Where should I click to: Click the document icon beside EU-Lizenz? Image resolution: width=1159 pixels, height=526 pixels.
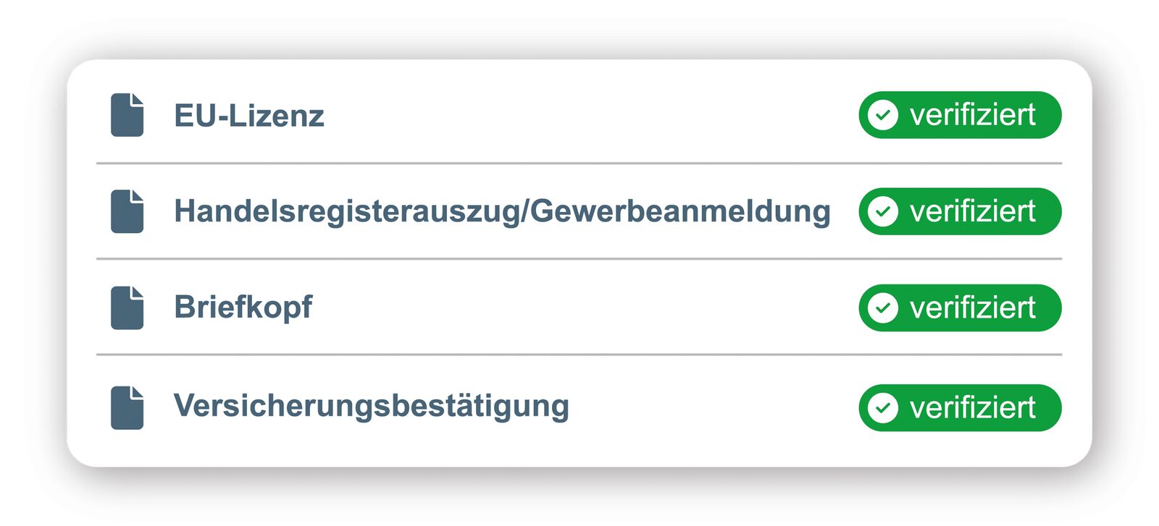(127, 115)
